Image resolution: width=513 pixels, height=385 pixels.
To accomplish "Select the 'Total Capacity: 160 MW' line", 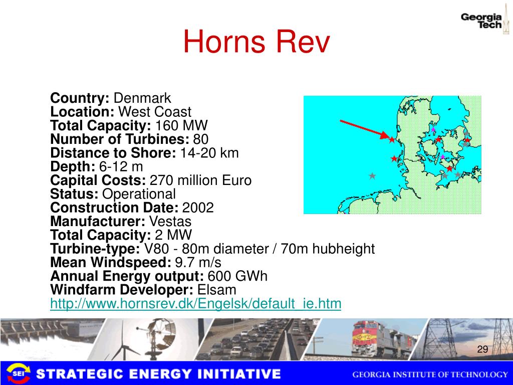I will 129,125.
